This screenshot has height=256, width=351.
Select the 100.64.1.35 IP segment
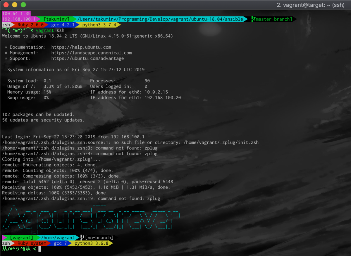(x=16, y=13)
